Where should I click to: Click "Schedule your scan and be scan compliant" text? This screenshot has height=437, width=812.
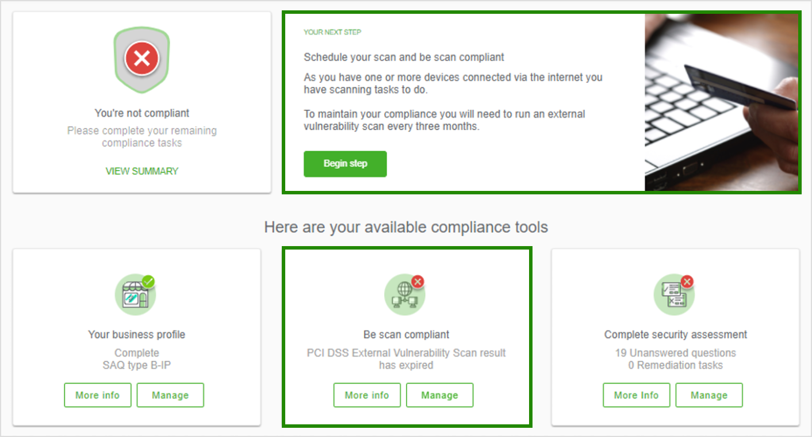[404, 57]
